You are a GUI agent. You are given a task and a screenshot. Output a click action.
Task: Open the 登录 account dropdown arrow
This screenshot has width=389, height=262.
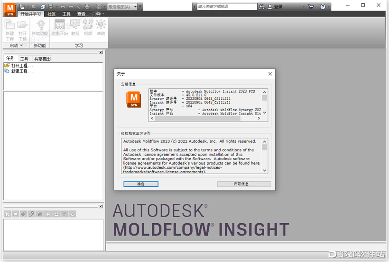click(304, 7)
